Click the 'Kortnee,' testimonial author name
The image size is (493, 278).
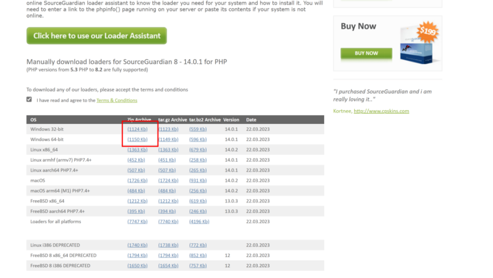click(343, 111)
